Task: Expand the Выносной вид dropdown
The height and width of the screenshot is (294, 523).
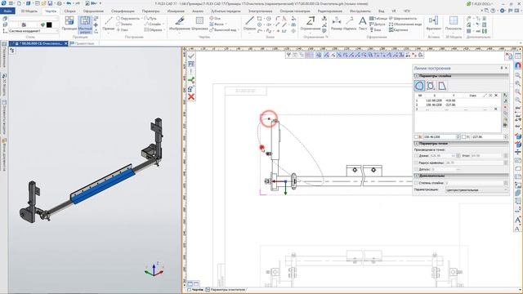Action: (x=239, y=30)
